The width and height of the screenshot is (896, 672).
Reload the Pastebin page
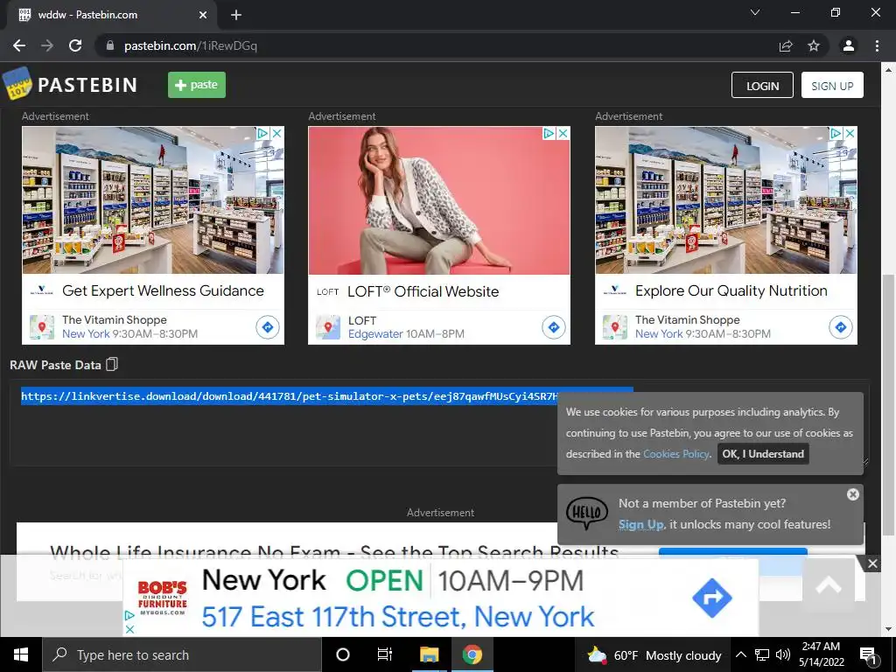tap(75, 45)
